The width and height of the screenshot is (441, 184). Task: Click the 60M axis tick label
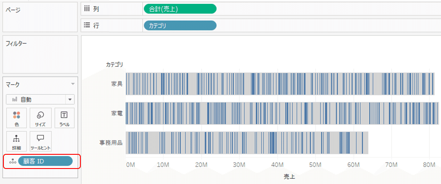[x=354, y=165]
